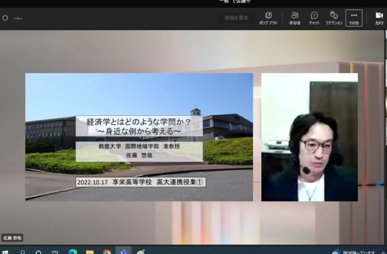This screenshot has width=387, height=254.
Task: Open the More (その他) options menu
Action: click(x=354, y=18)
